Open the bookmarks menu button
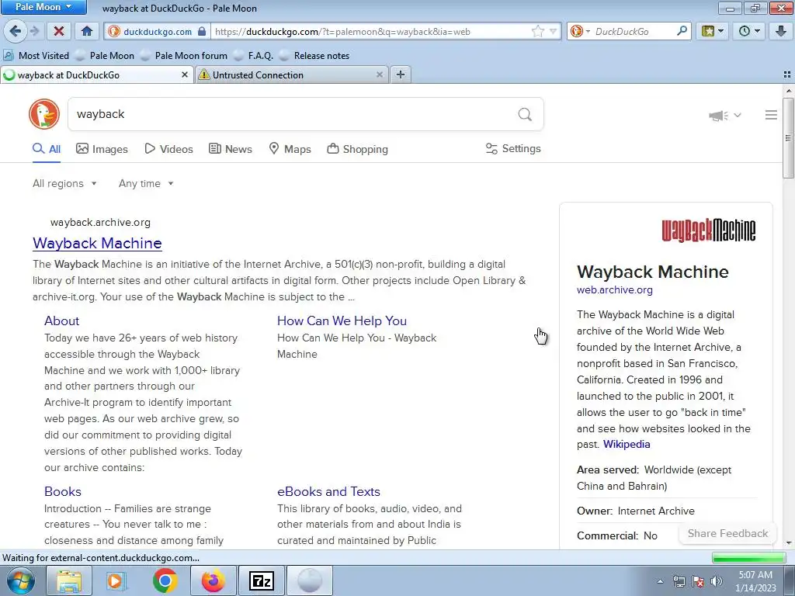The image size is (795, 596). point(713,31)
